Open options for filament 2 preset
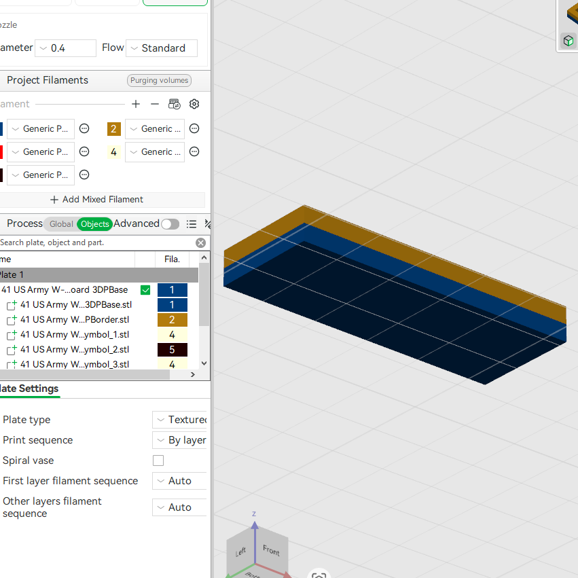578x578 pixels. pos(194,128)
